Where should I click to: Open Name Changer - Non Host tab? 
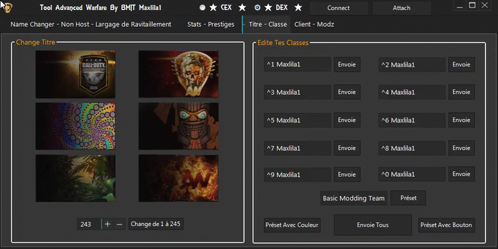coord(91,24)
